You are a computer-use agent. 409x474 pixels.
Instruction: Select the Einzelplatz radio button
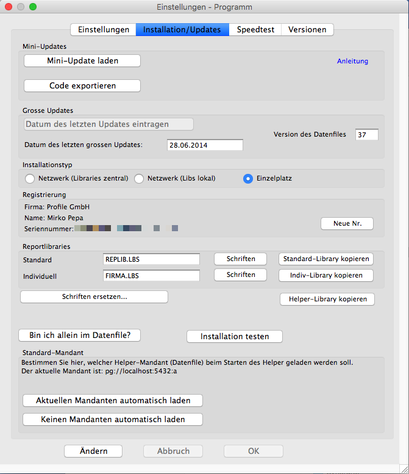(248, 179)
